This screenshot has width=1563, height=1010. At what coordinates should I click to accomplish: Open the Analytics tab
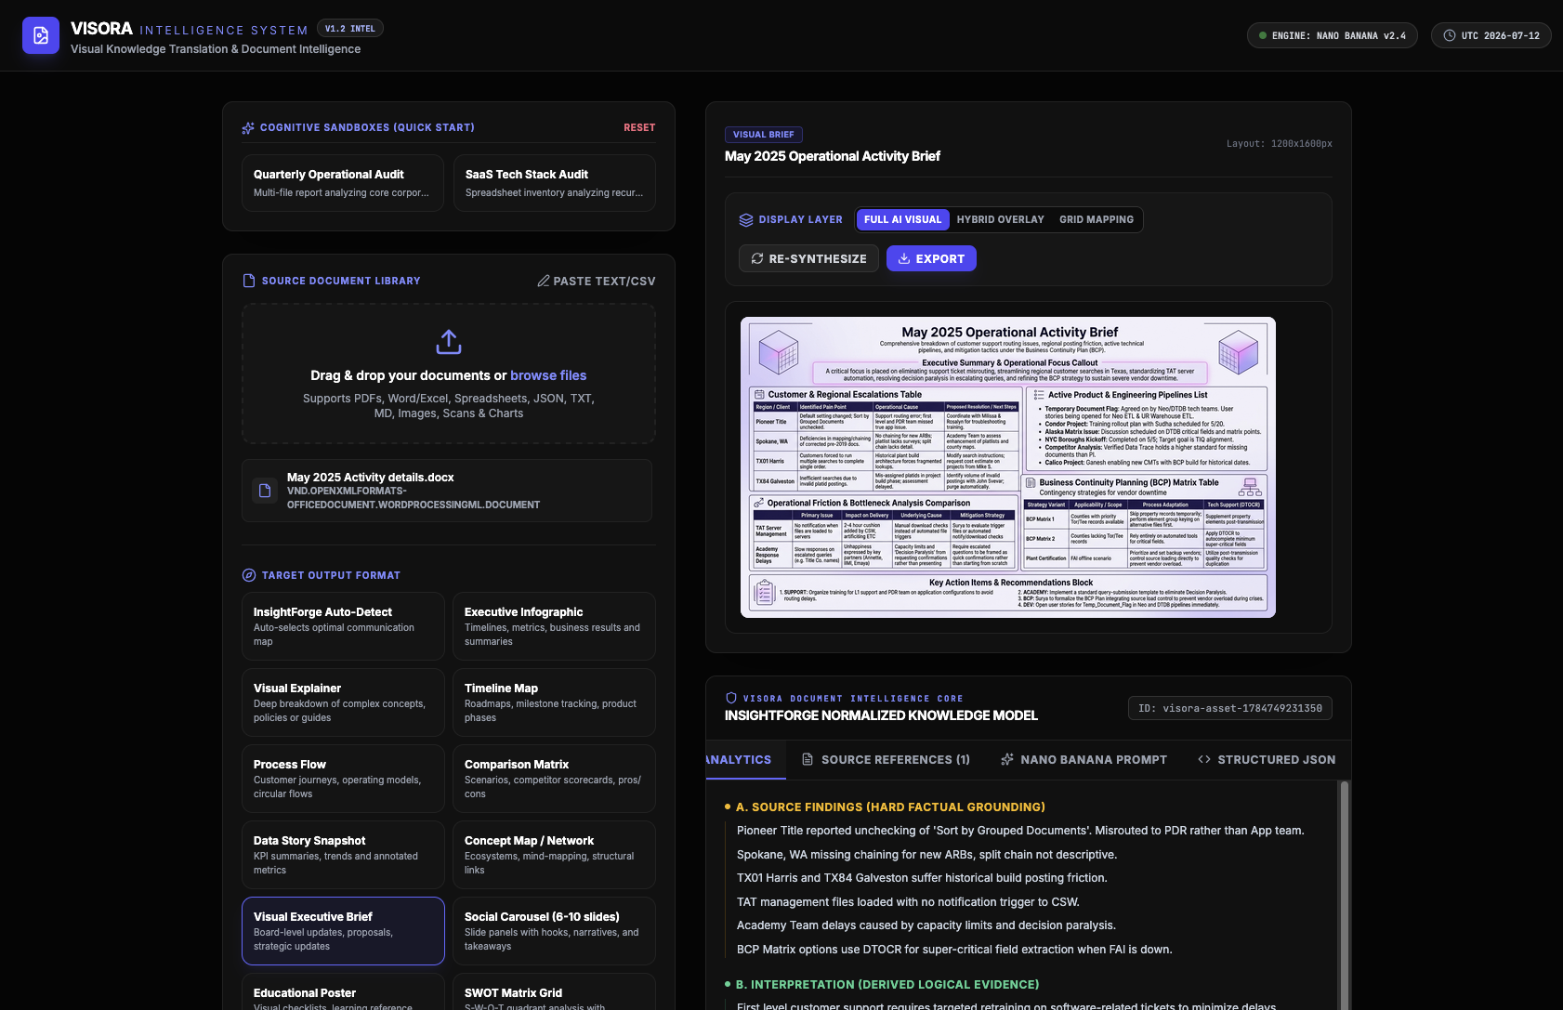[x=745, y=759]
